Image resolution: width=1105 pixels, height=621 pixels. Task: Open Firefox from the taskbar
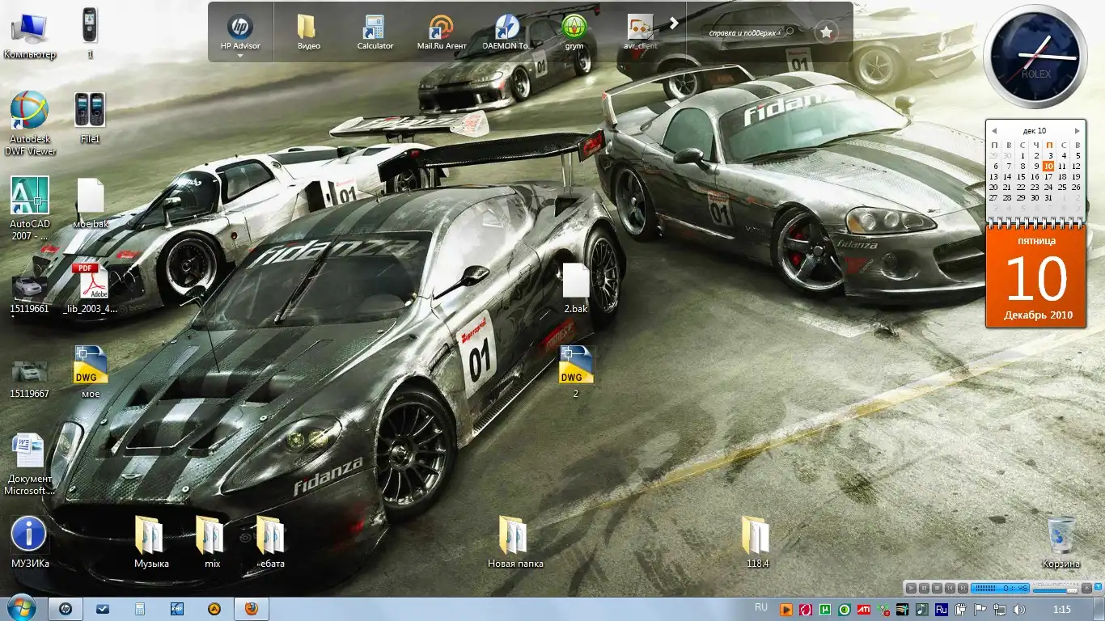tap(251, 609)
